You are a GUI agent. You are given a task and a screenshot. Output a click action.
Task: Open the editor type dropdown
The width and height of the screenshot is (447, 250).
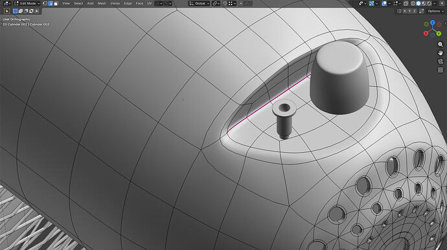point(7,3)
